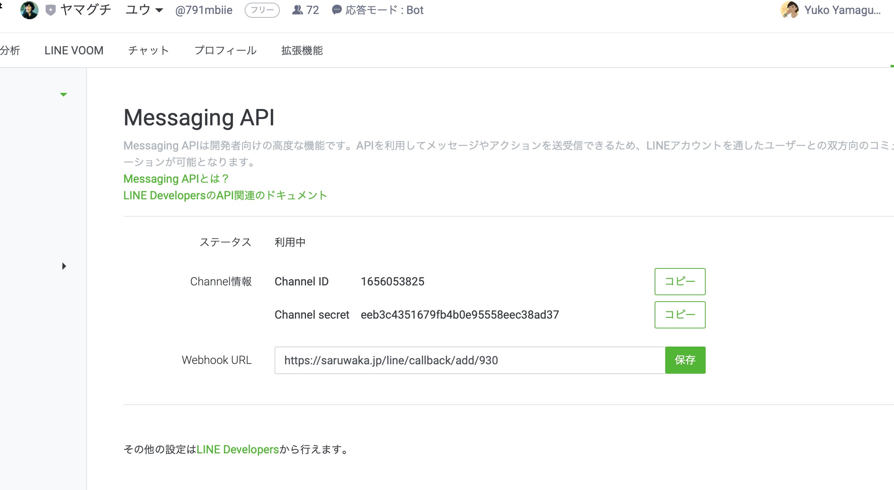Viewport: 894px width, 490px height.
Task: Click the フリー plan badge
Action: [x=262, y=10]
